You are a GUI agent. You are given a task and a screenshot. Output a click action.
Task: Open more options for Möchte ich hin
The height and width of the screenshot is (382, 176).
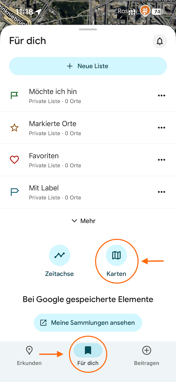(x=161, y=96)
